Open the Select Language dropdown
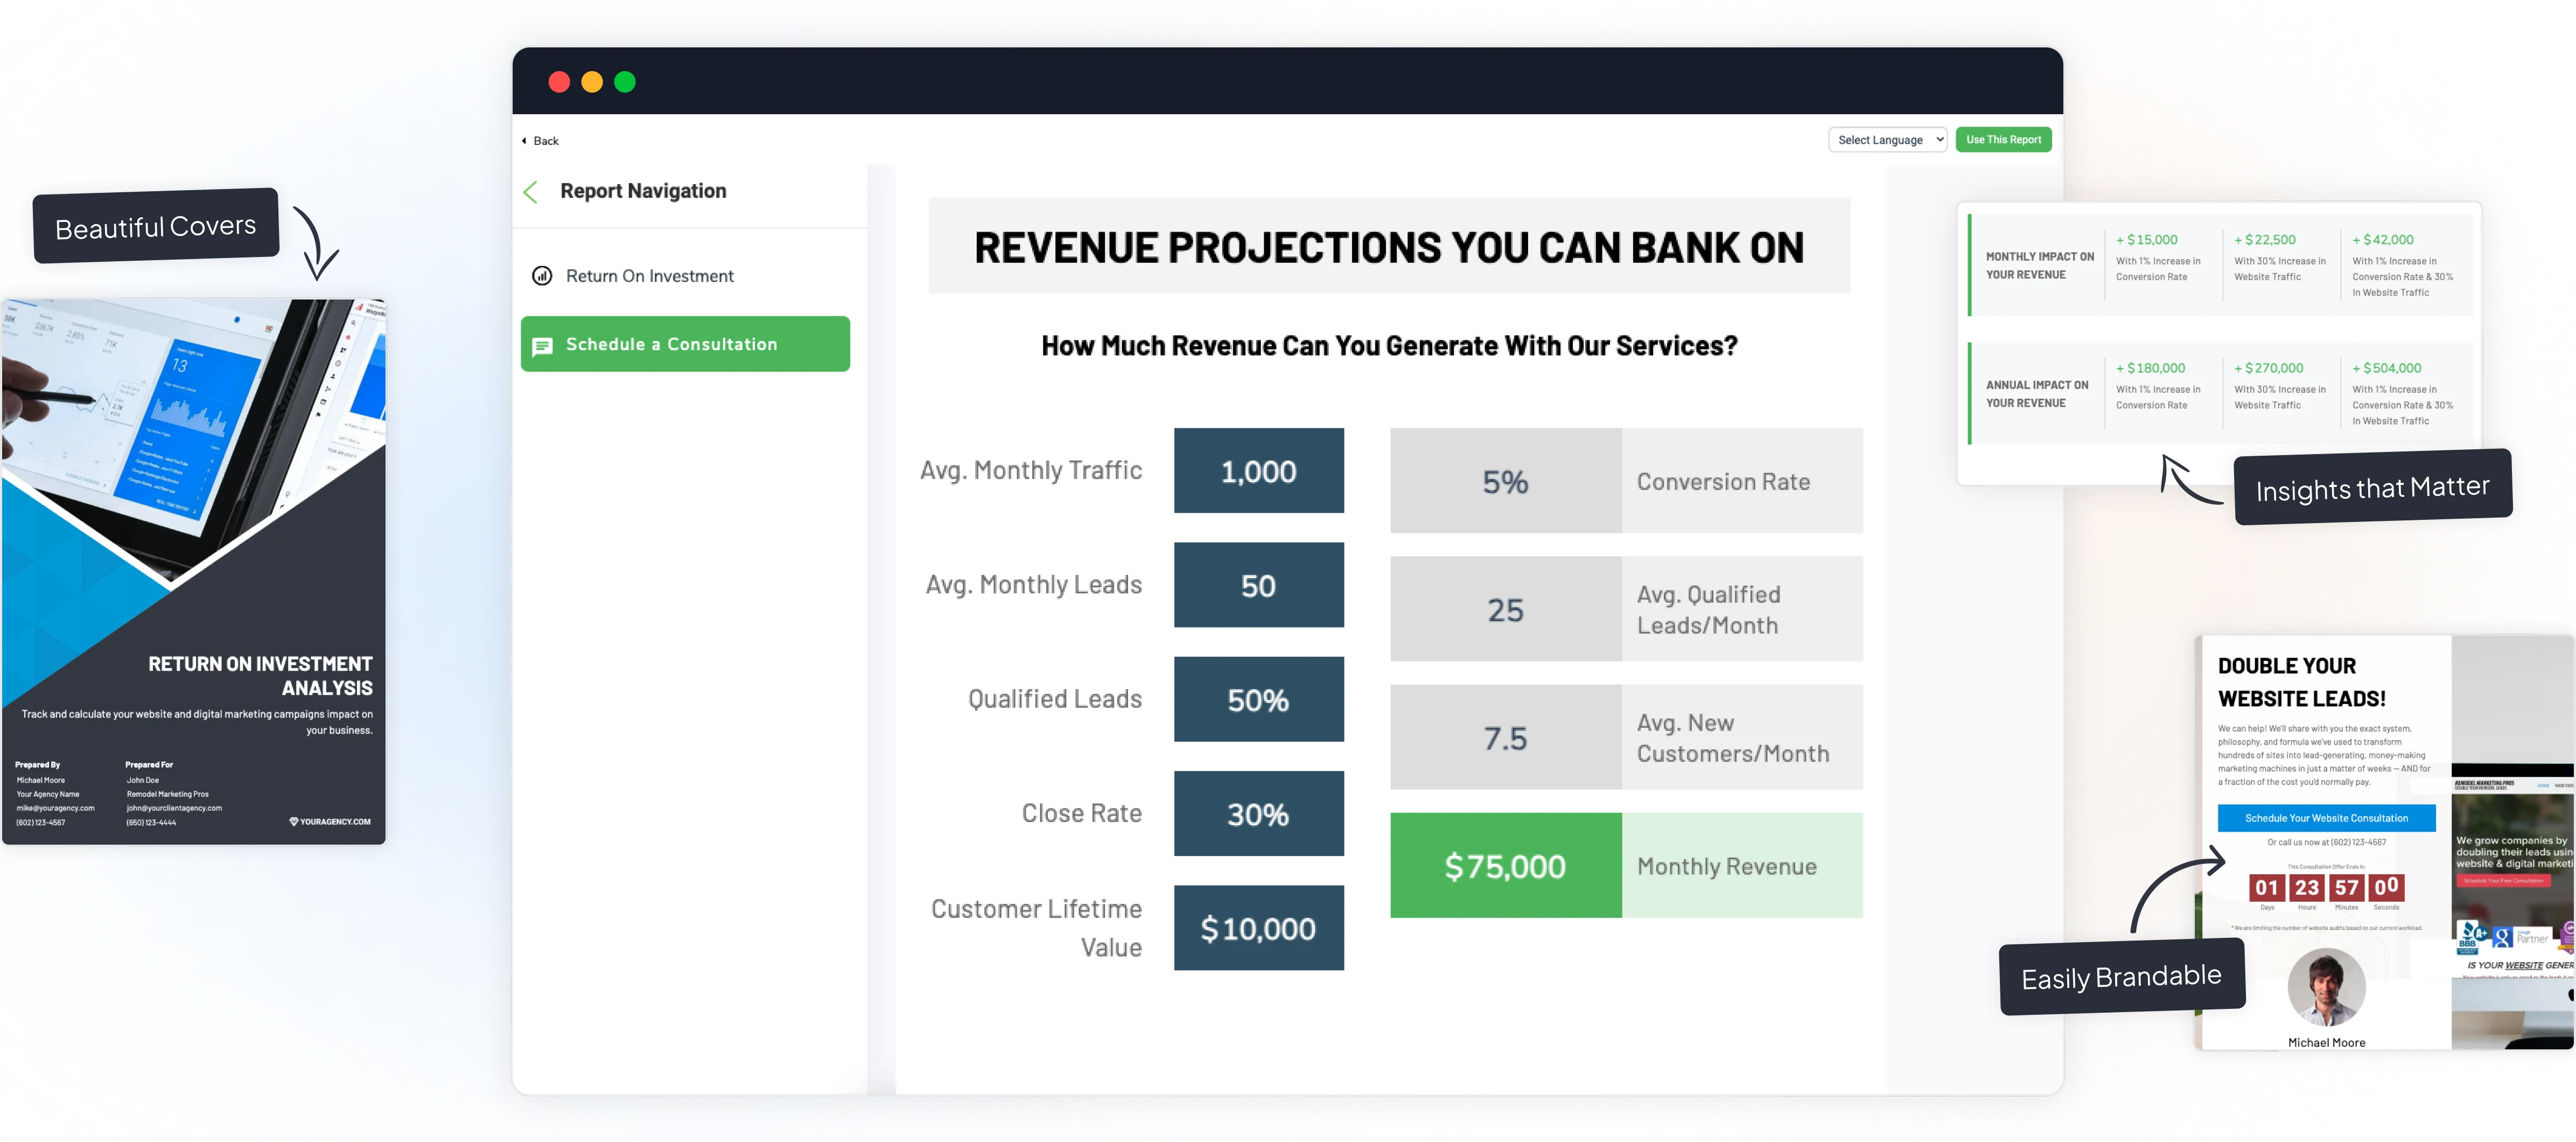This screenshot has height=1142, width=2576. (x=1888, y=139)
